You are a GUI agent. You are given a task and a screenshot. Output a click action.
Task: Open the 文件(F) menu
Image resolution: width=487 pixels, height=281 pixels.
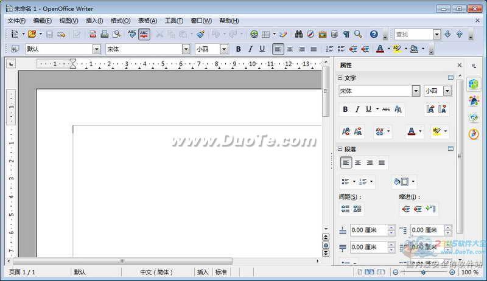click(x=16, y=21)
